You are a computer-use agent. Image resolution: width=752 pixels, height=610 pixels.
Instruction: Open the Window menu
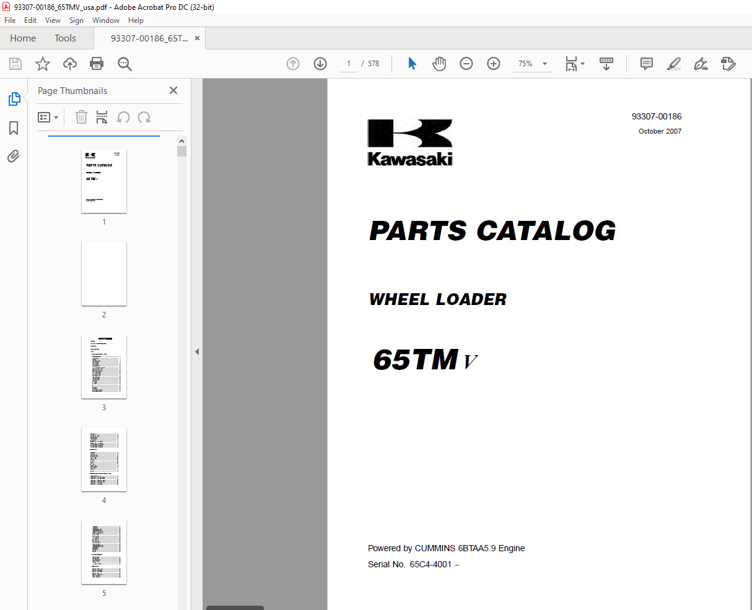[x=106, y=20]
